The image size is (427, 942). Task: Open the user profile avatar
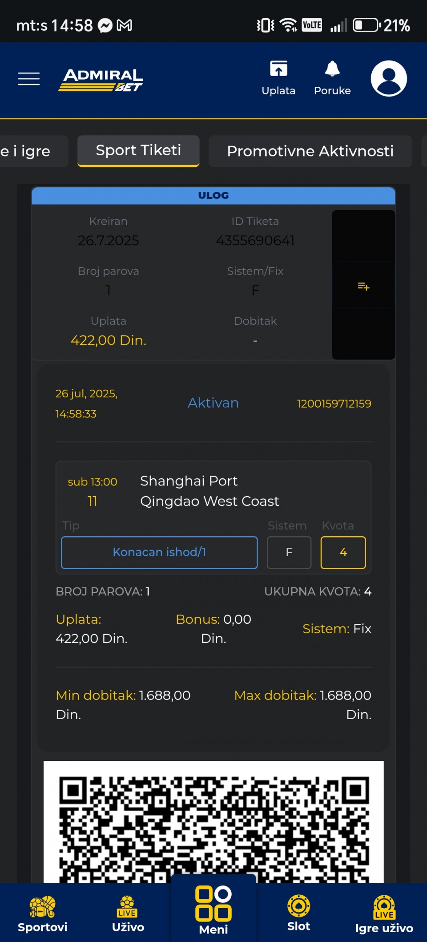(x=389, y=78)
